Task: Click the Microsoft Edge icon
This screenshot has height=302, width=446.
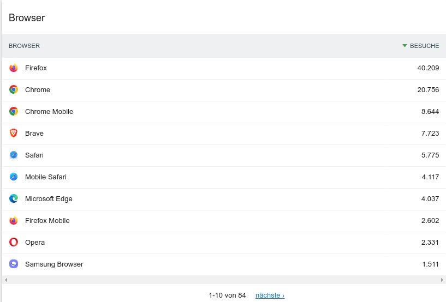Action: click(x=13, y=198)
